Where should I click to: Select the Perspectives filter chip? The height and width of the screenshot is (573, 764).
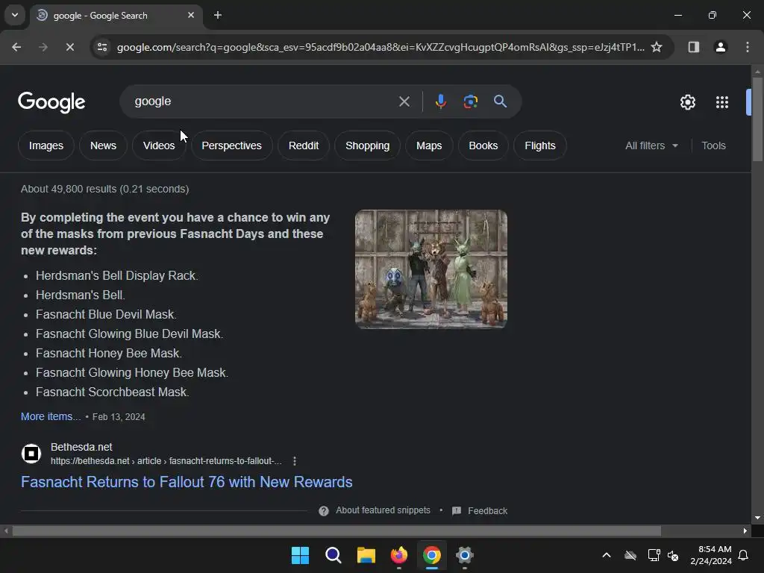pos(231,145)
